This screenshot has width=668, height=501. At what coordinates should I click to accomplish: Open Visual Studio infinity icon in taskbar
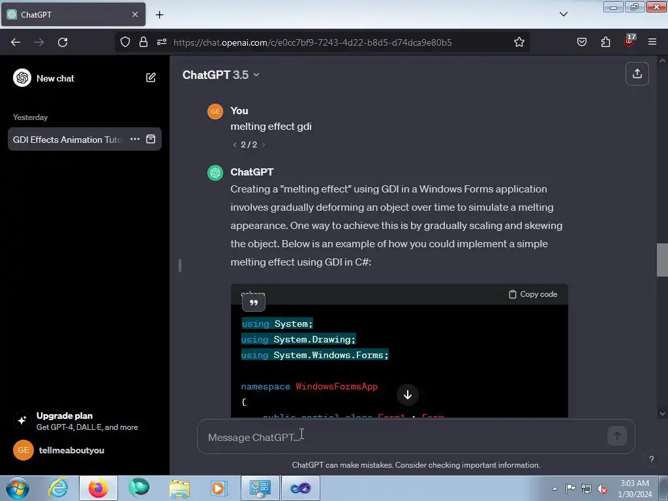(x=300, y=488)
